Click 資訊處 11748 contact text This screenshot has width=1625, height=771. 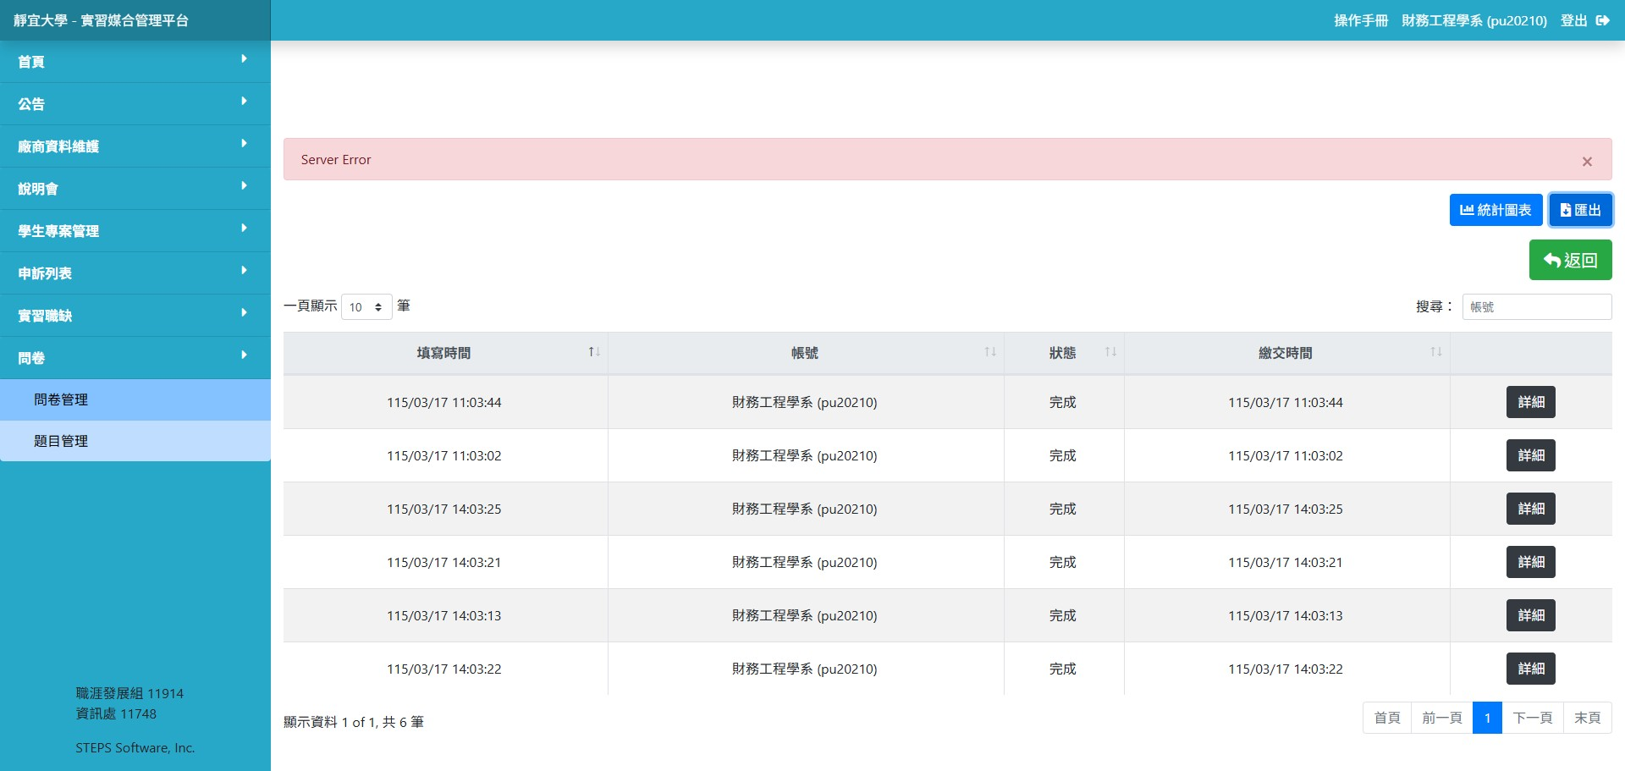click(116, 714)
